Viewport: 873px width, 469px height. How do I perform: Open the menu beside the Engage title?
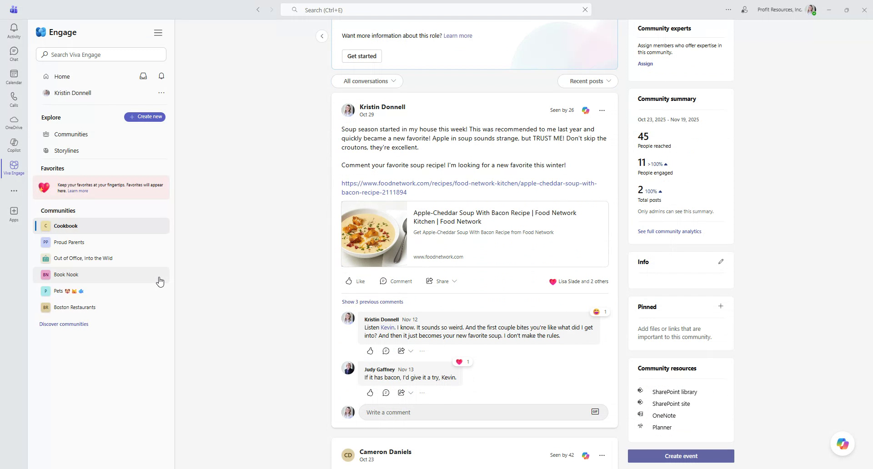[x=158, y=32]
